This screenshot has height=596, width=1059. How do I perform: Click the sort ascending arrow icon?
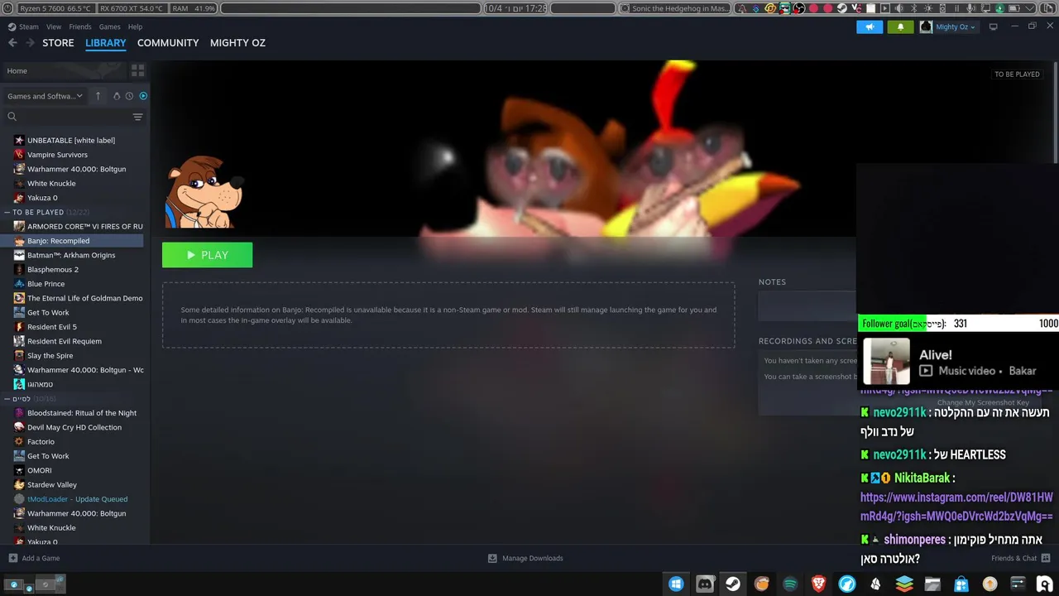(98, 96)
